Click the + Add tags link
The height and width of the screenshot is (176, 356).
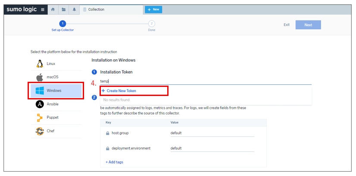tap(115, 162)
